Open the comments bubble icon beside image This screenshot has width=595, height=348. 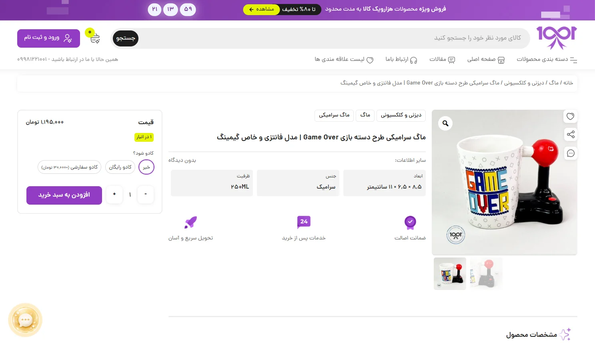pyautogui.click(x=570, y=153)
